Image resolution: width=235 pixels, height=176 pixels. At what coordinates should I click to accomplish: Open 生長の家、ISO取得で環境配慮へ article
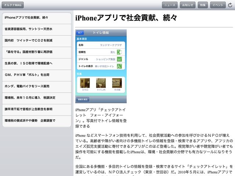point(37,64)
